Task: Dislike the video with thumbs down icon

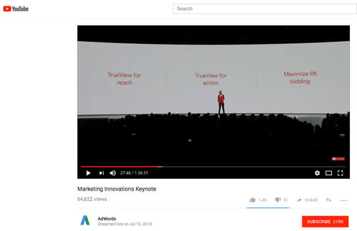Action: (278, 200)
